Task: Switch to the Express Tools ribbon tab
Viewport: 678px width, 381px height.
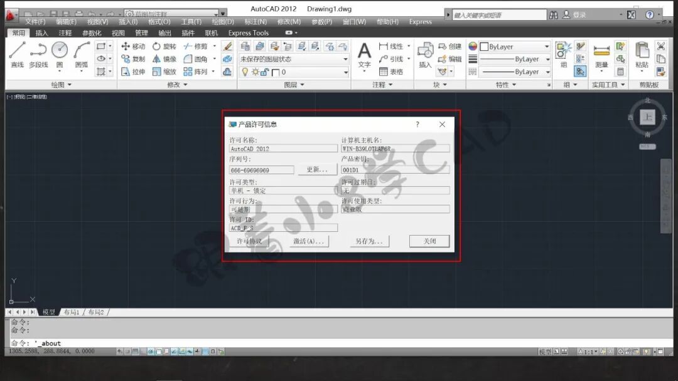Action: pos(249,33)
